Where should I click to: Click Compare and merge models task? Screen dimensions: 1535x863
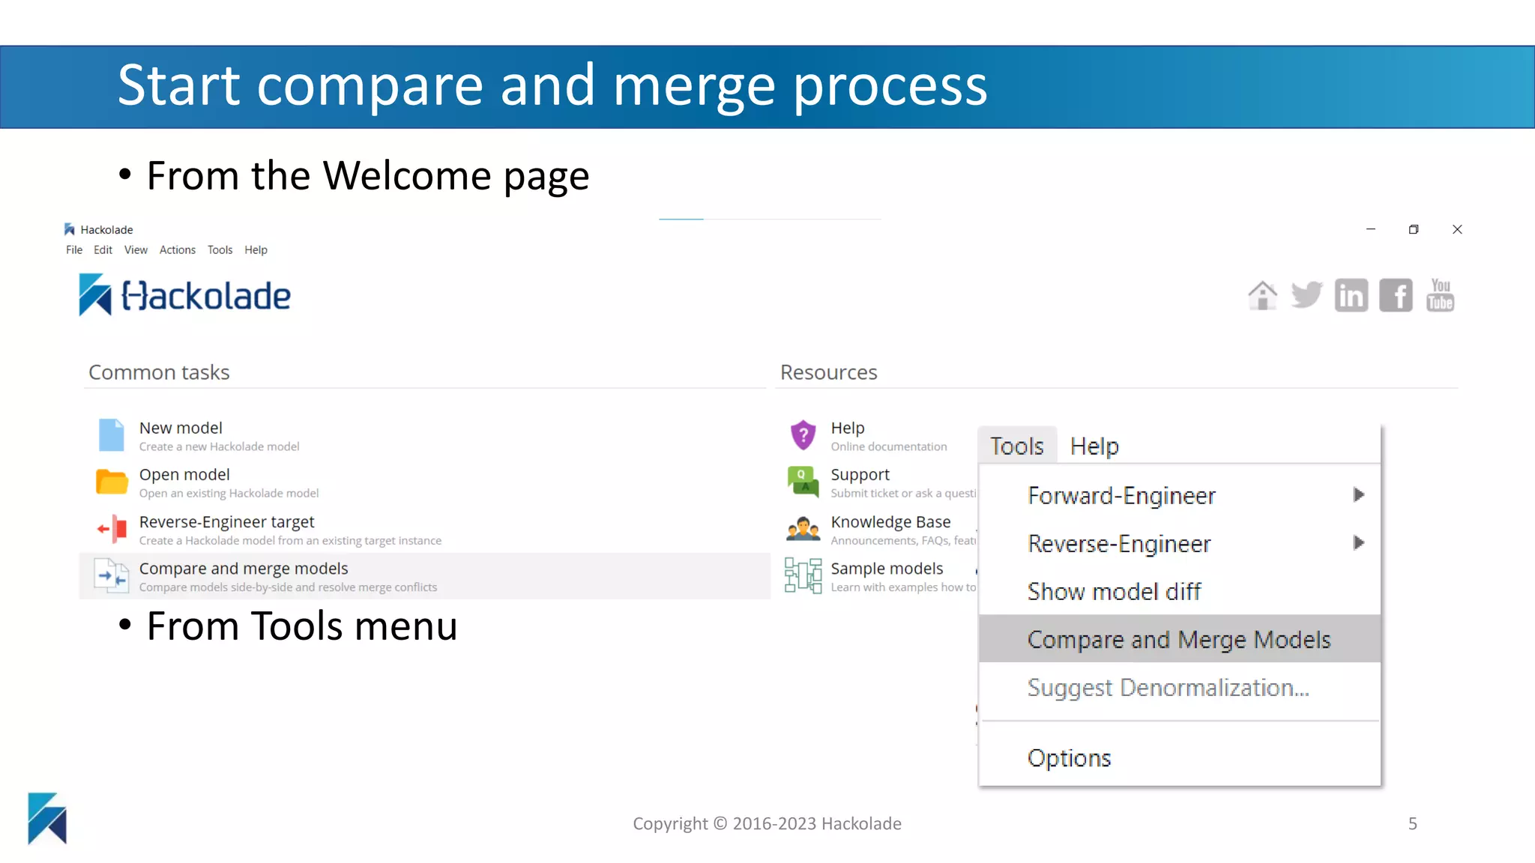(424, 576)
